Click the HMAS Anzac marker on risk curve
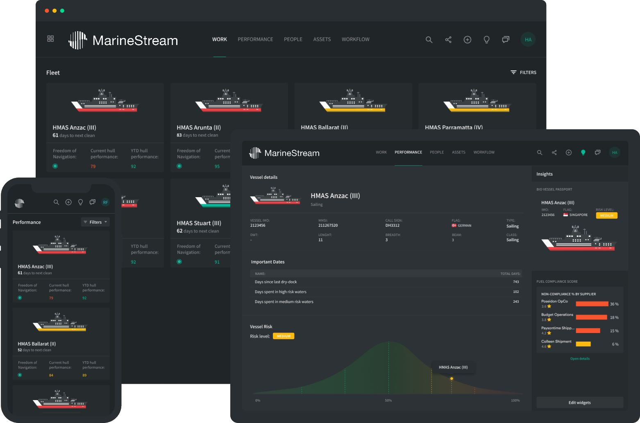Image resolution: width=640 pixels, height=423 pixels. pyautogui.click(x=452, y=378)
